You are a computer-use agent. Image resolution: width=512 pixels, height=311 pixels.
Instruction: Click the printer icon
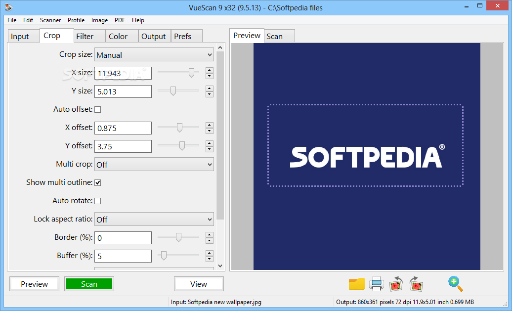coord(377,284)
